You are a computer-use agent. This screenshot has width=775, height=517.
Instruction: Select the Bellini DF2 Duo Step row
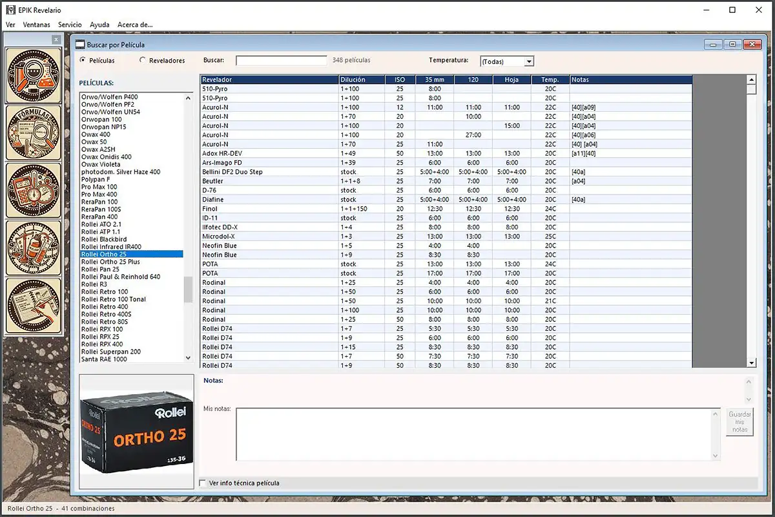click(x=446, y=172)
